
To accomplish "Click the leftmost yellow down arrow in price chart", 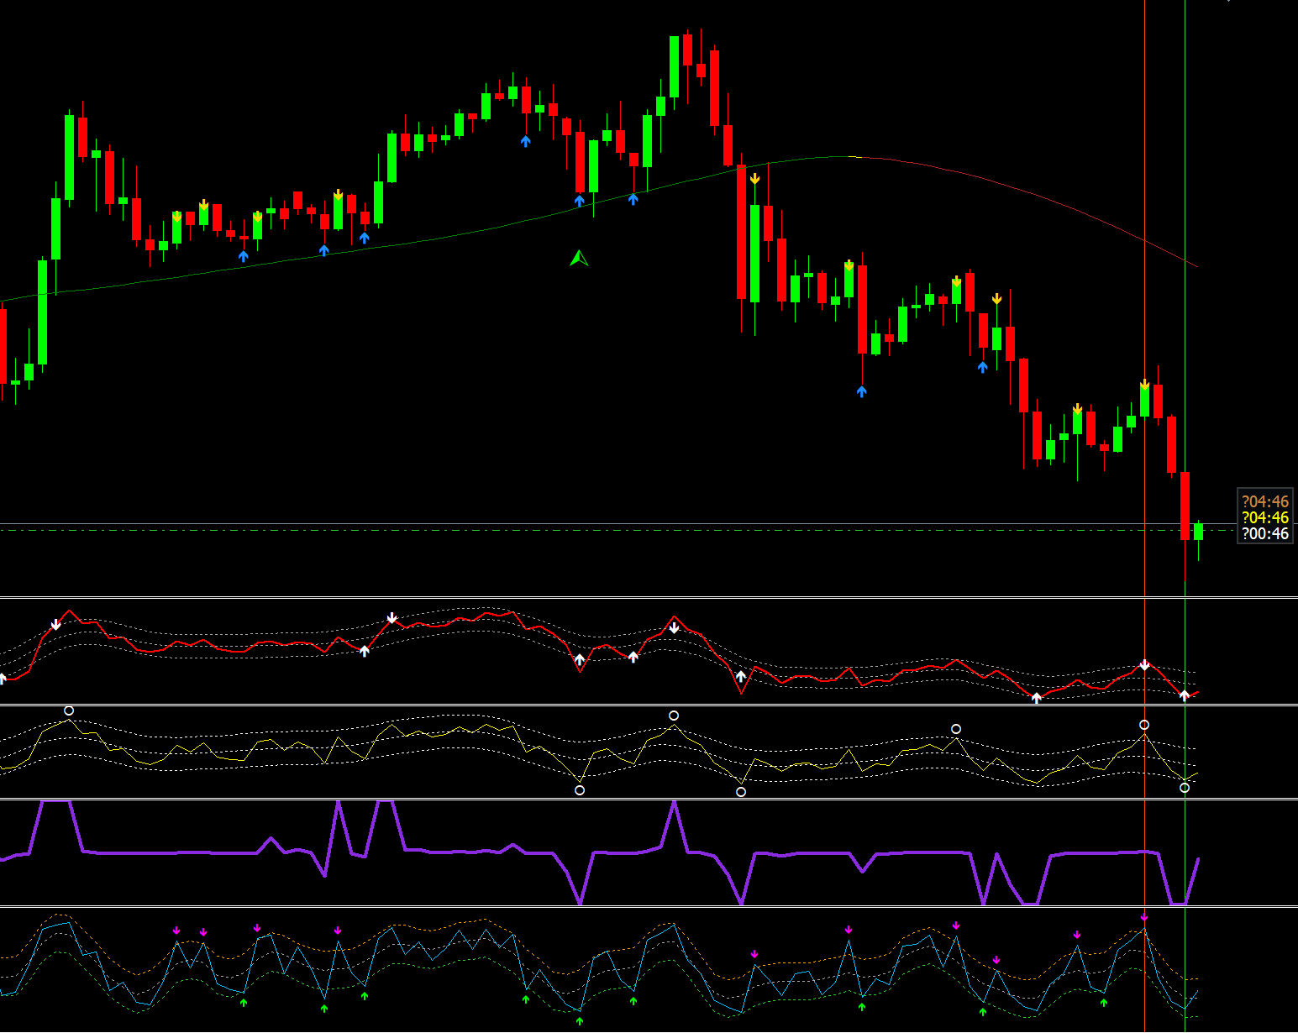I will click(176, 217).
